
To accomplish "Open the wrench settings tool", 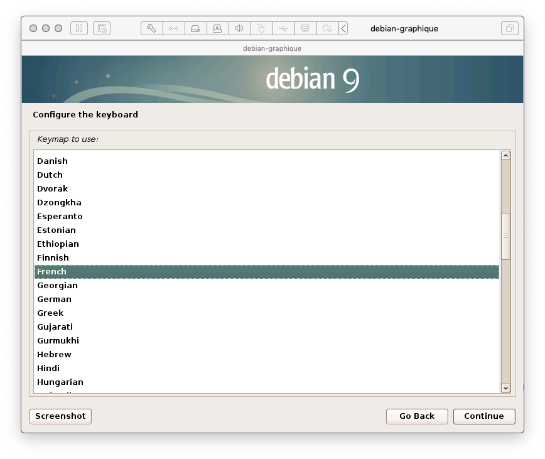I will (151, 28).
